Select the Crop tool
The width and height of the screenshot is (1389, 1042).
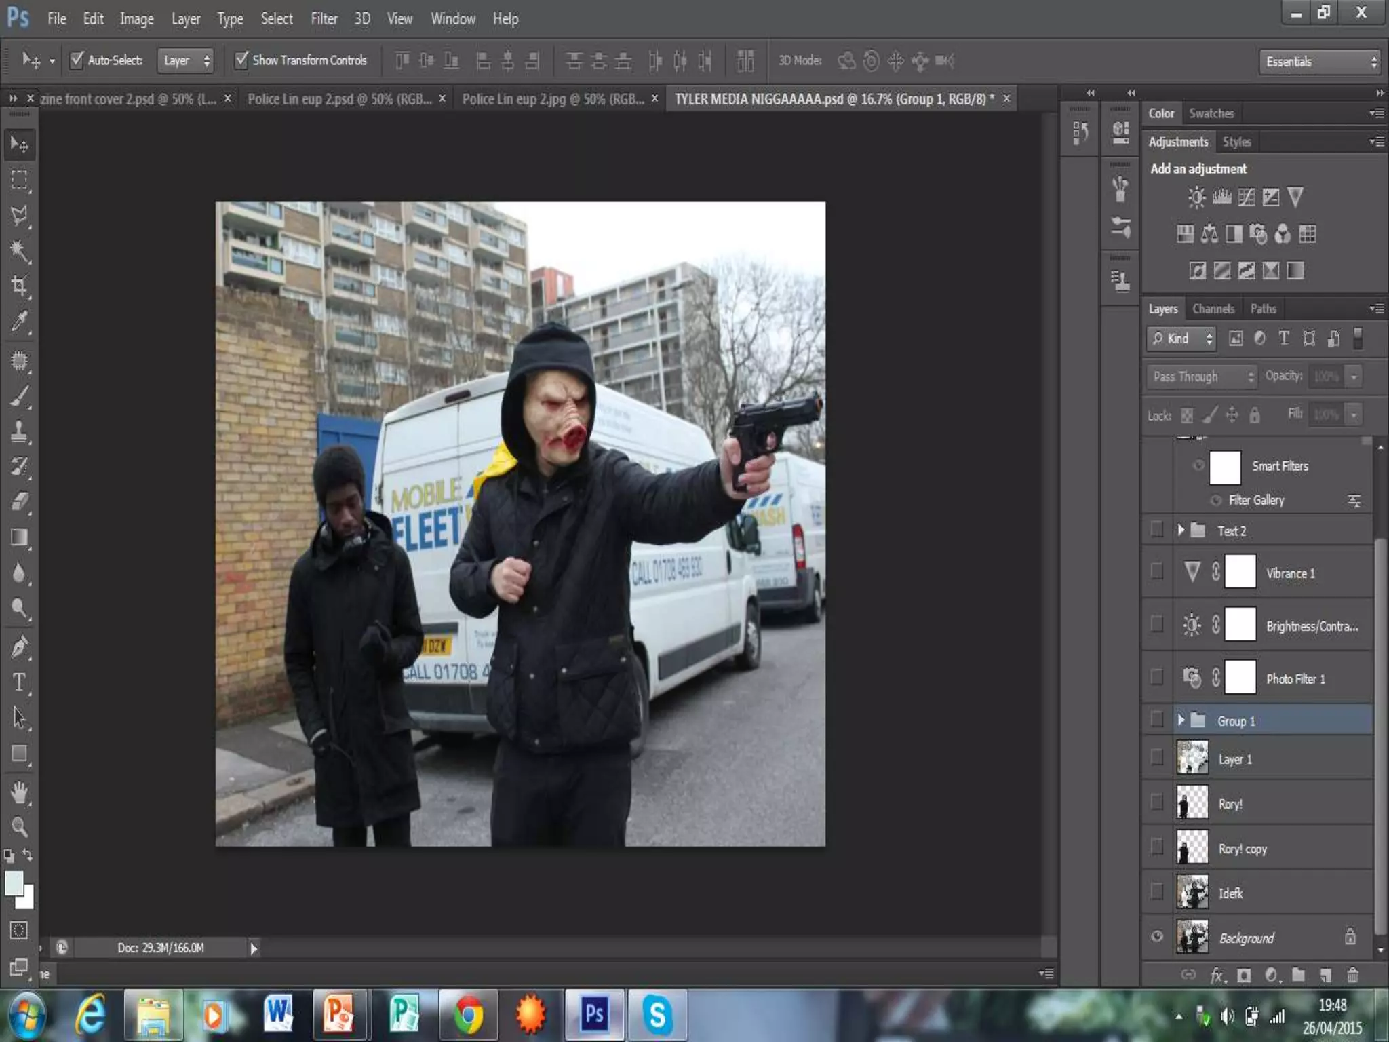click(x=19, y=286)
